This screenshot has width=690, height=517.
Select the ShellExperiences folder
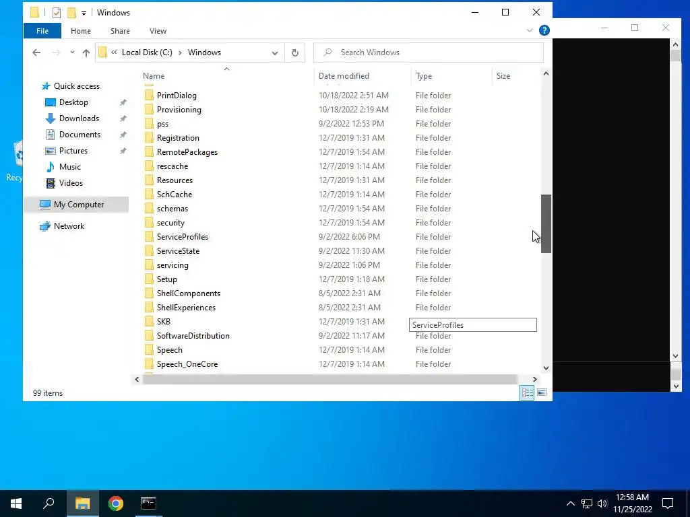coord(186,308)
